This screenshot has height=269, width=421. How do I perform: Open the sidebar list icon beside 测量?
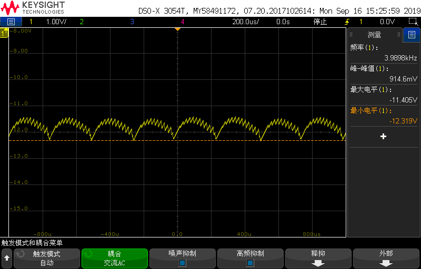412,34
